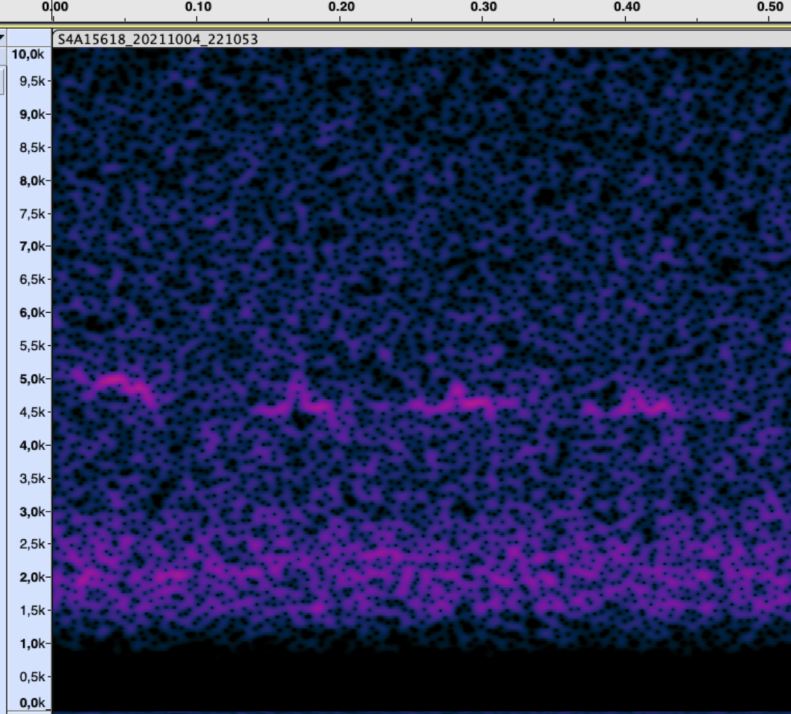This screenshot has width=791, height=714.
Task: Click the 0.30 timeline ruler mark
Action: pos(484,7)
